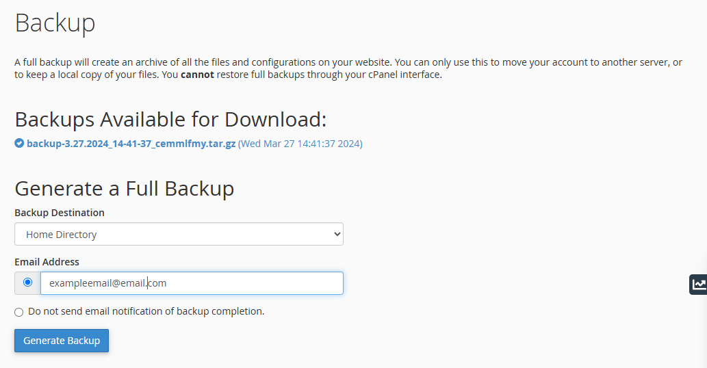707x368 pixels.
Task: Open the statistics chart icon on right edge
Action: point(699,285)
